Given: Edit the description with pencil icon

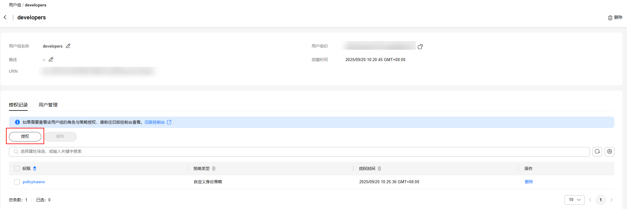Looking at the screenshot, I should pos(51,60).
